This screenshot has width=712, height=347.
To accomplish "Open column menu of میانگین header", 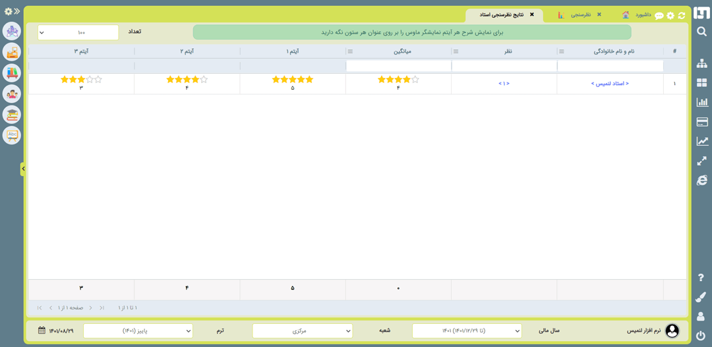I will point(350,51).
